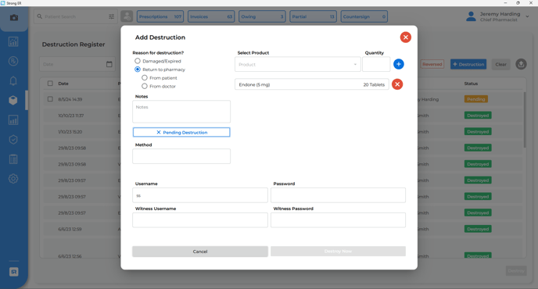Open the inventory box sidebar icon
Image resolution: width=538 pixels, height=289 pixels.
point(13,101)
